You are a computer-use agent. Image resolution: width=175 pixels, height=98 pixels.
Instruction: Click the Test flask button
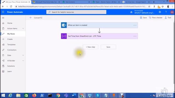pyautogui.click(x=168, y=17)
